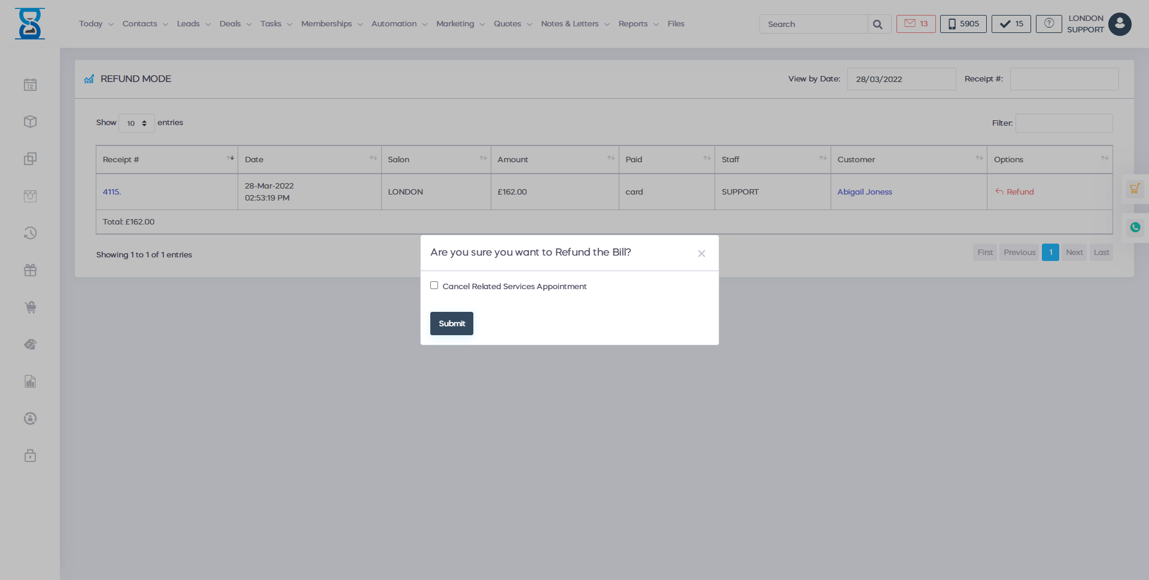Click the history clock icon in sidebar
This screenshot has height=580, width=1149.
click(30, 233)
